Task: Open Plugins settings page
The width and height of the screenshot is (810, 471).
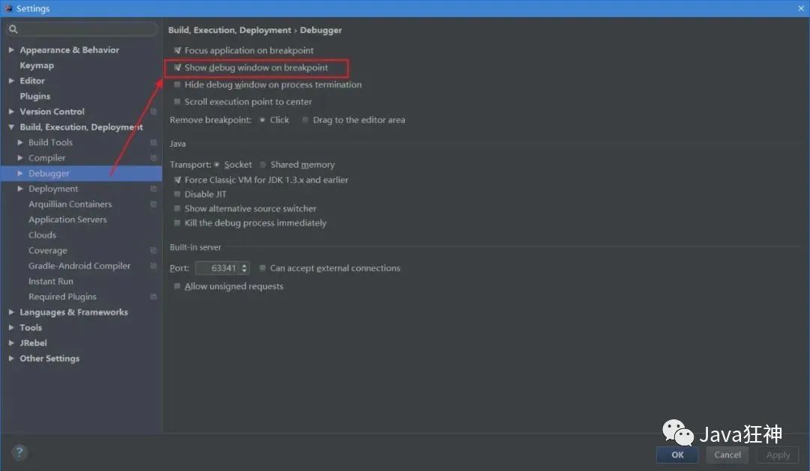Action: 35,97
